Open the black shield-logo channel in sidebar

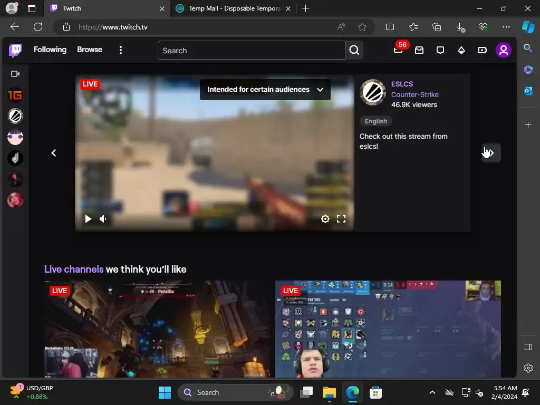(x=15, y=158)
